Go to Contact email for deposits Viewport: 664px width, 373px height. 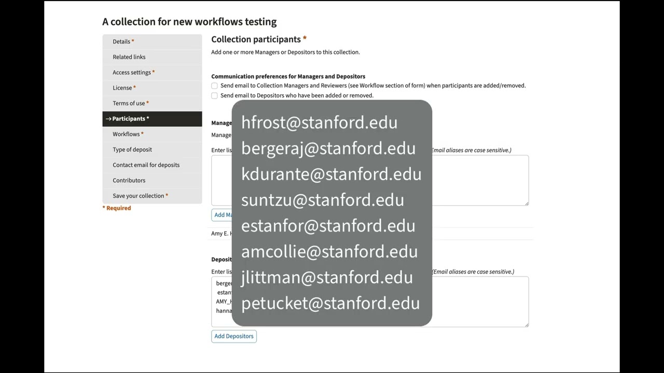click(x=152, y=165)
